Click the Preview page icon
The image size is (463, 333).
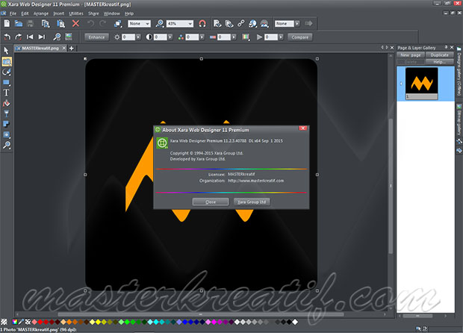pos(217,24)
